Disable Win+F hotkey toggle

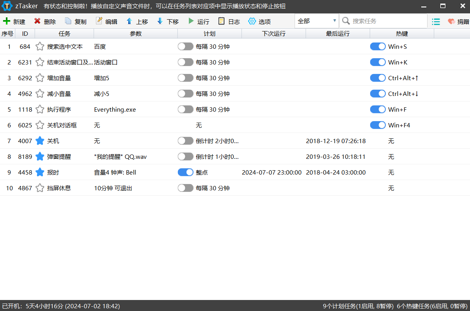tap(378, 109)
